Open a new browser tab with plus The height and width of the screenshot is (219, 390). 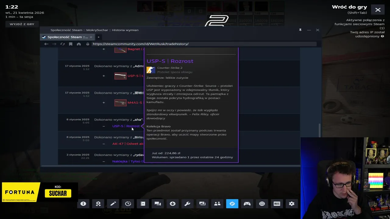pyautogui.click(x=98, y=37)
